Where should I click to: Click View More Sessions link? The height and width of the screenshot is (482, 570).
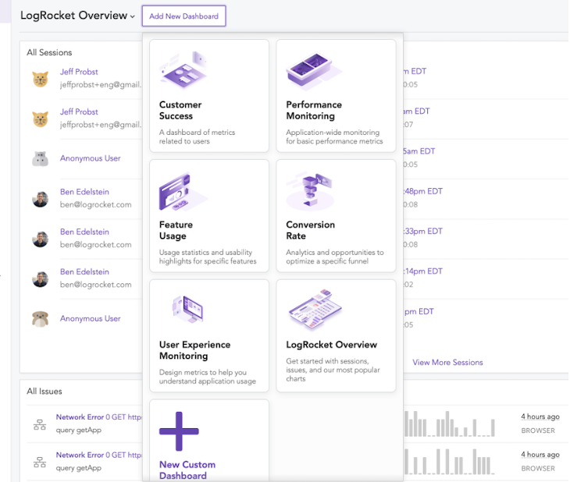[447, 363]
